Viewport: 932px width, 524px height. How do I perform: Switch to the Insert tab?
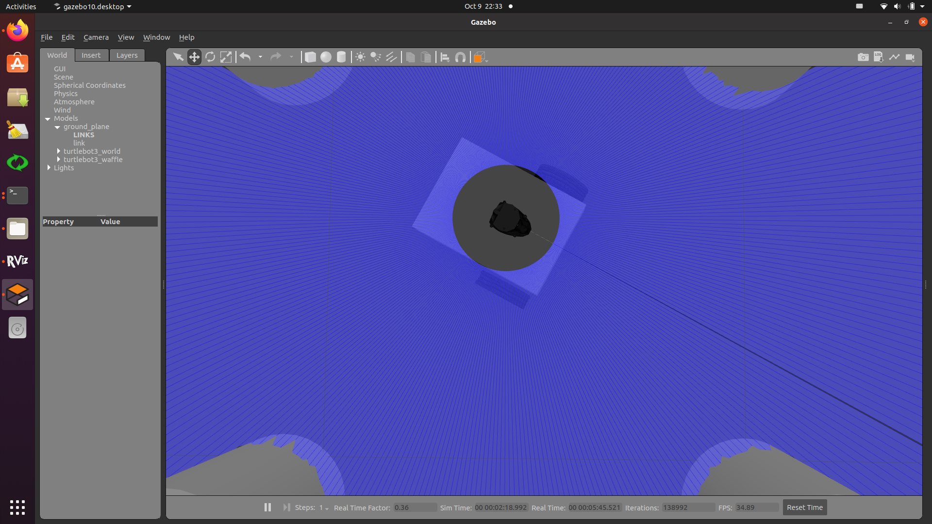91,55
